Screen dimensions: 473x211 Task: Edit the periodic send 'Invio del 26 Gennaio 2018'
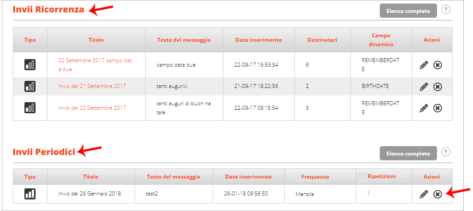tap(424, 194)
